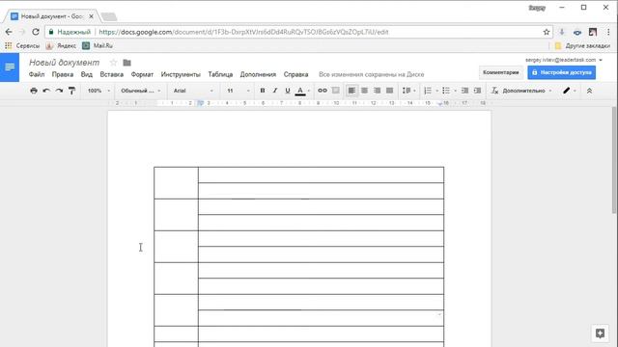Open the Таблица menu
The width and height of the screenshot is (618, 347).
pos(220,74)
